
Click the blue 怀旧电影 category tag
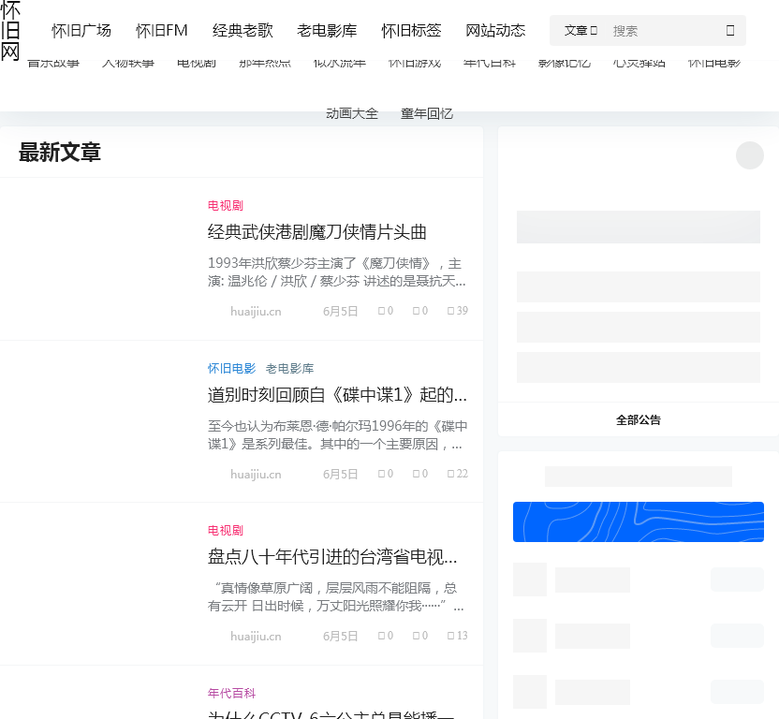point(231,368)
